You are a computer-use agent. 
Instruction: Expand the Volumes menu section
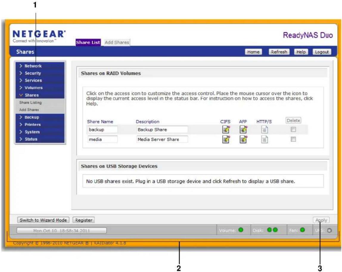point(40,88)
